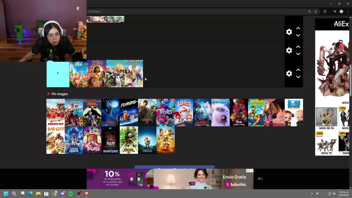Open Chrome three-dot menu

pos(348,12)
